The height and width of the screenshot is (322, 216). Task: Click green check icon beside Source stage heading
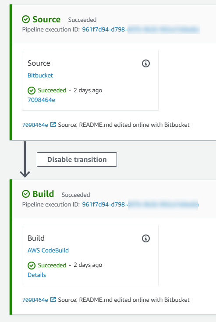26,20
